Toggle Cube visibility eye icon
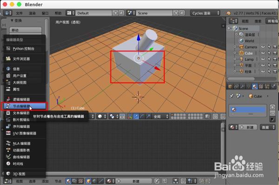Image resolution: width=279 pixels, height=185 pixels. pos(263,53)
